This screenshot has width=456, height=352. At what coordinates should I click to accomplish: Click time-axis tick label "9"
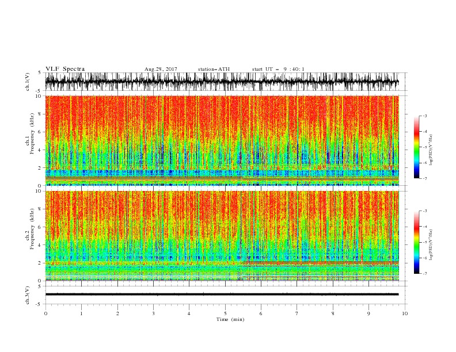pyautogui.click(x=368, y=313)
